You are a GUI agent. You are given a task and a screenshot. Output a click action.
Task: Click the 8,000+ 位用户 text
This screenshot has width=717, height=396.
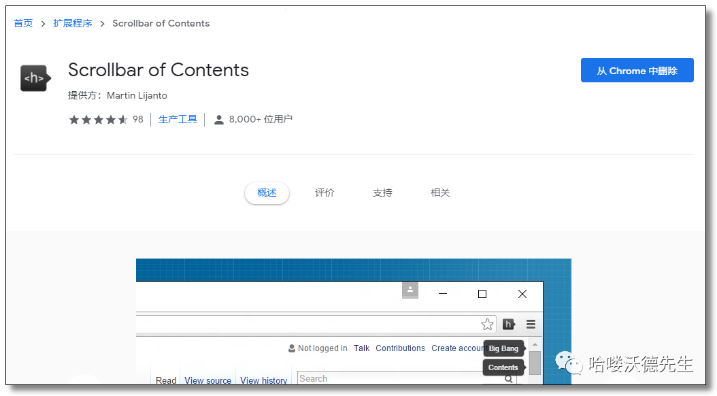click(261, 119)
